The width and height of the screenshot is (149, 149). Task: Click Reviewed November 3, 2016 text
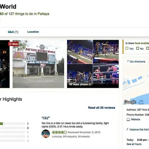coord(84,132)
